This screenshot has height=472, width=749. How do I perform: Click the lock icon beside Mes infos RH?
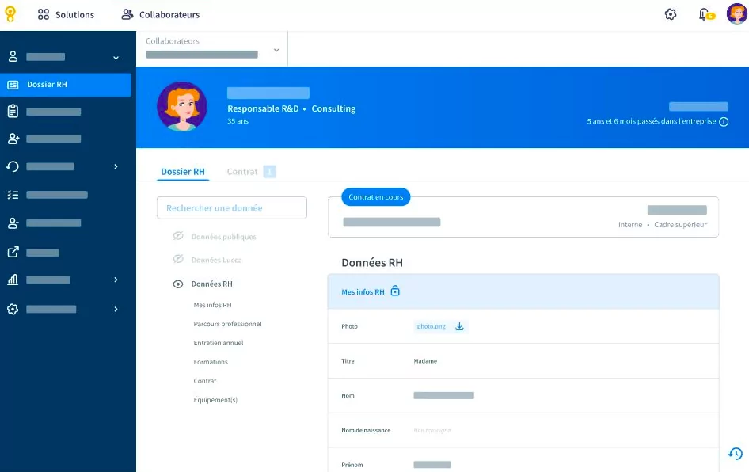tap(395, 291)
